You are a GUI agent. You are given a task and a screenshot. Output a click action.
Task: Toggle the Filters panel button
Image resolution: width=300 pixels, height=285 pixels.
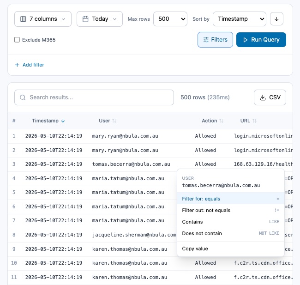[215, 40]
